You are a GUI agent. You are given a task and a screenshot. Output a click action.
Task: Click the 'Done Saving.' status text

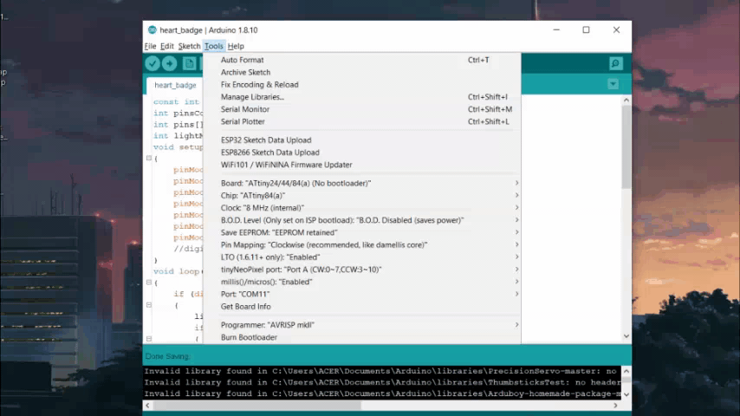coord(167,356)
